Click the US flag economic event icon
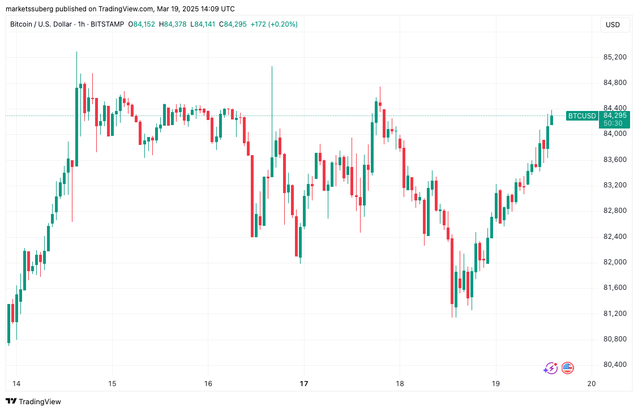Image resolution: width=638 pixels, height=411 pixels. 567,369
